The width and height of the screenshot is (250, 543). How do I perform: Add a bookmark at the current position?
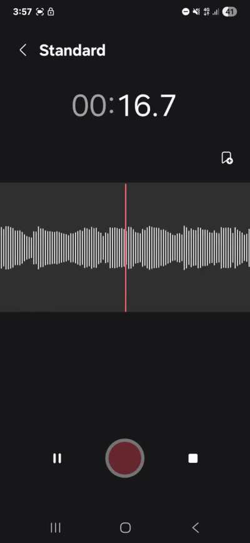(x=227, y=158)
